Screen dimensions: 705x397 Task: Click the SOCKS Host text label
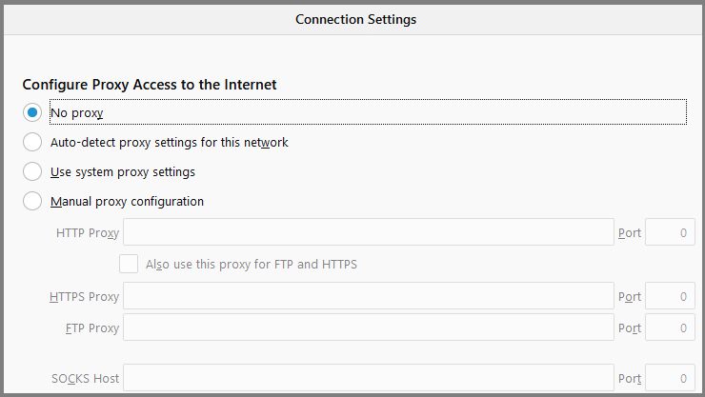(x=85, y=378)
